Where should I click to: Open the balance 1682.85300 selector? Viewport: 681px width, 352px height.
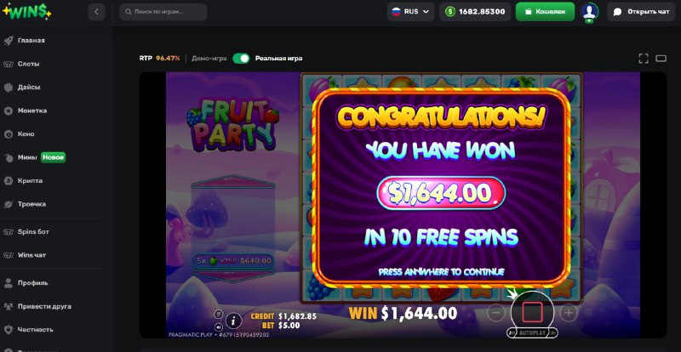tap(475, 12)
